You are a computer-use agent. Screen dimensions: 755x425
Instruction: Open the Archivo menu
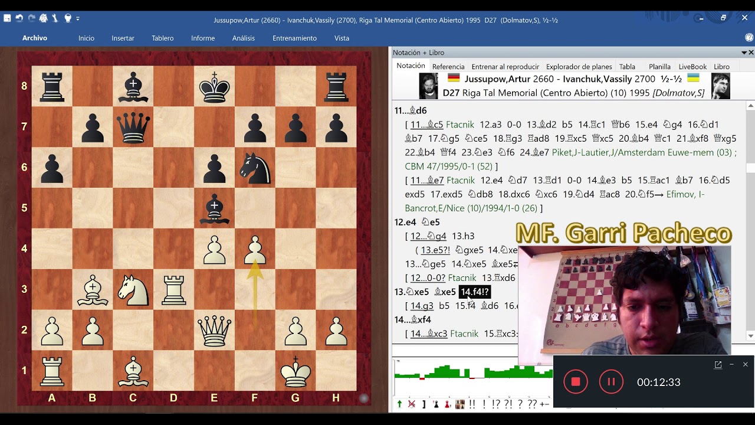[35, 38]
